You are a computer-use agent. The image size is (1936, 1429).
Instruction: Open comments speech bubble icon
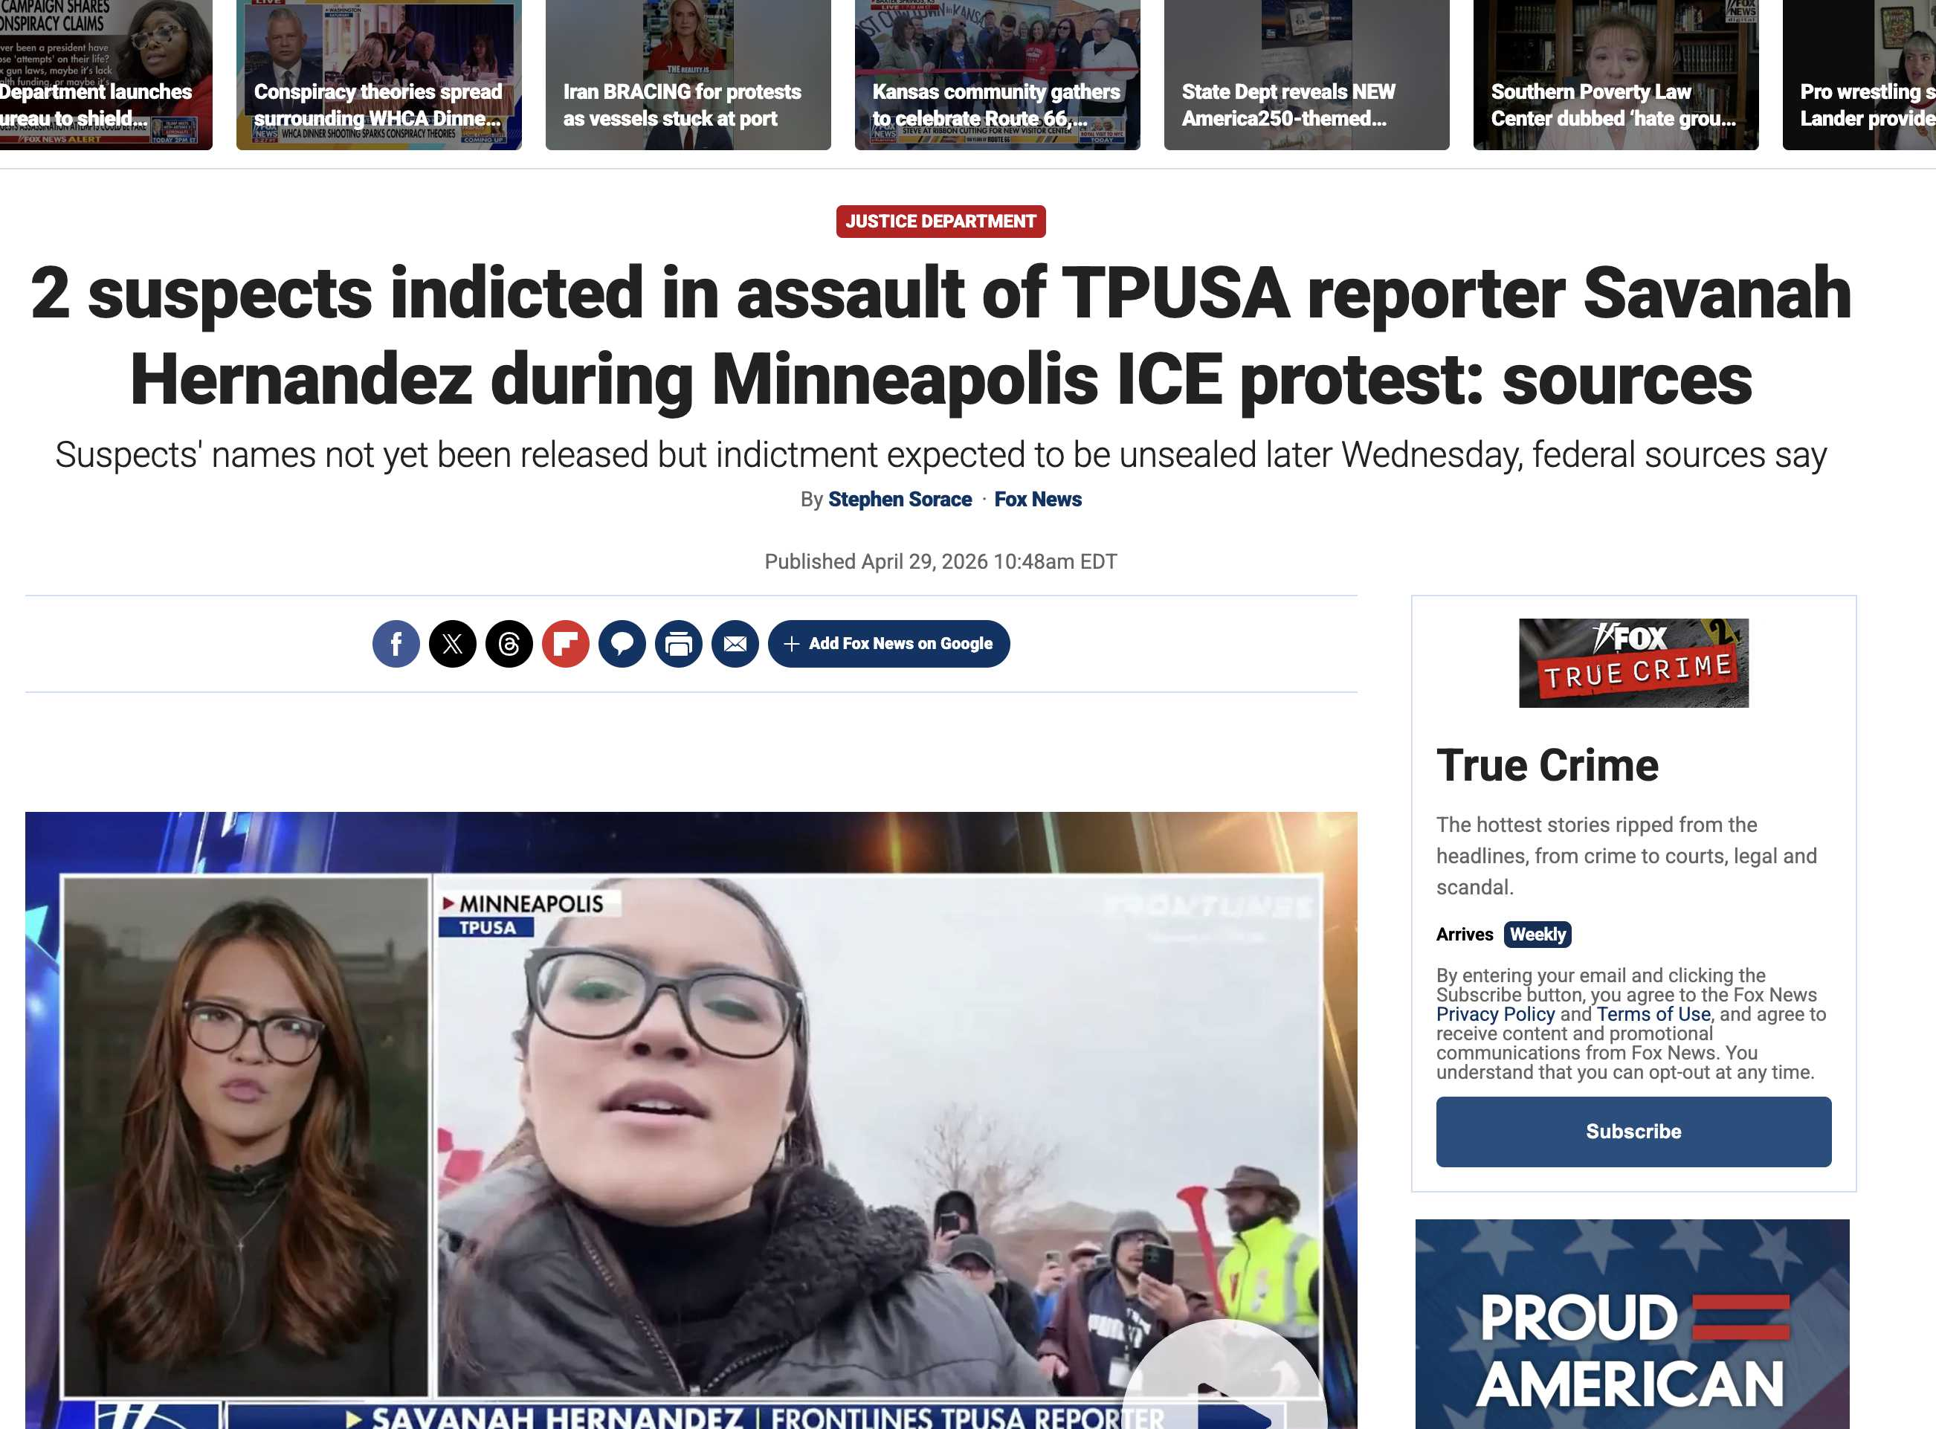coord(622,644)
